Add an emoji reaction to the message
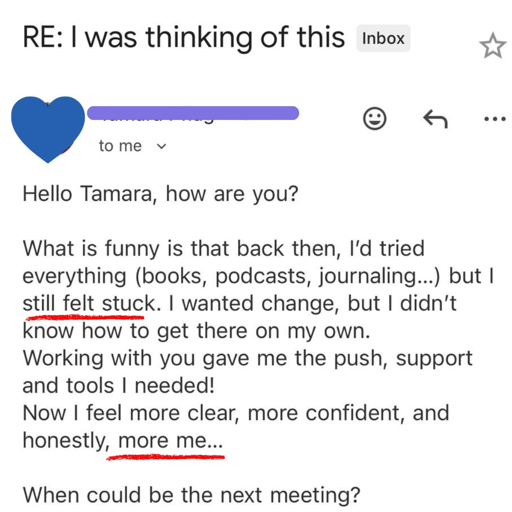Viewport: 512px width, 512px height. coord(375,119)
